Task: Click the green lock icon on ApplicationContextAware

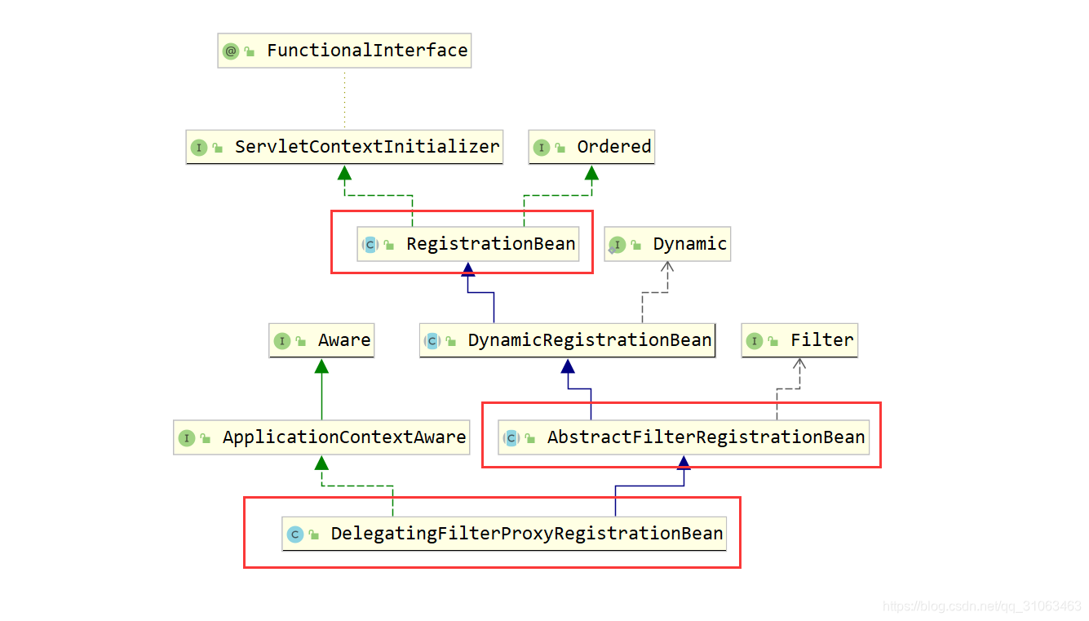Action: (206, 438)
